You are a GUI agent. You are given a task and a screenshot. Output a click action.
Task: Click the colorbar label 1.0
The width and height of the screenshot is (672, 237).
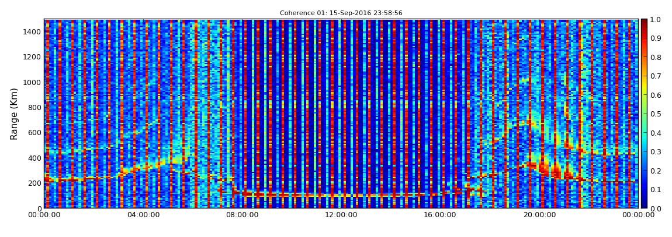656,20
